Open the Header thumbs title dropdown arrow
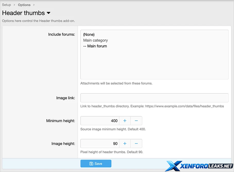This screenshot has height=172, width=234. [x=48, y=13]
